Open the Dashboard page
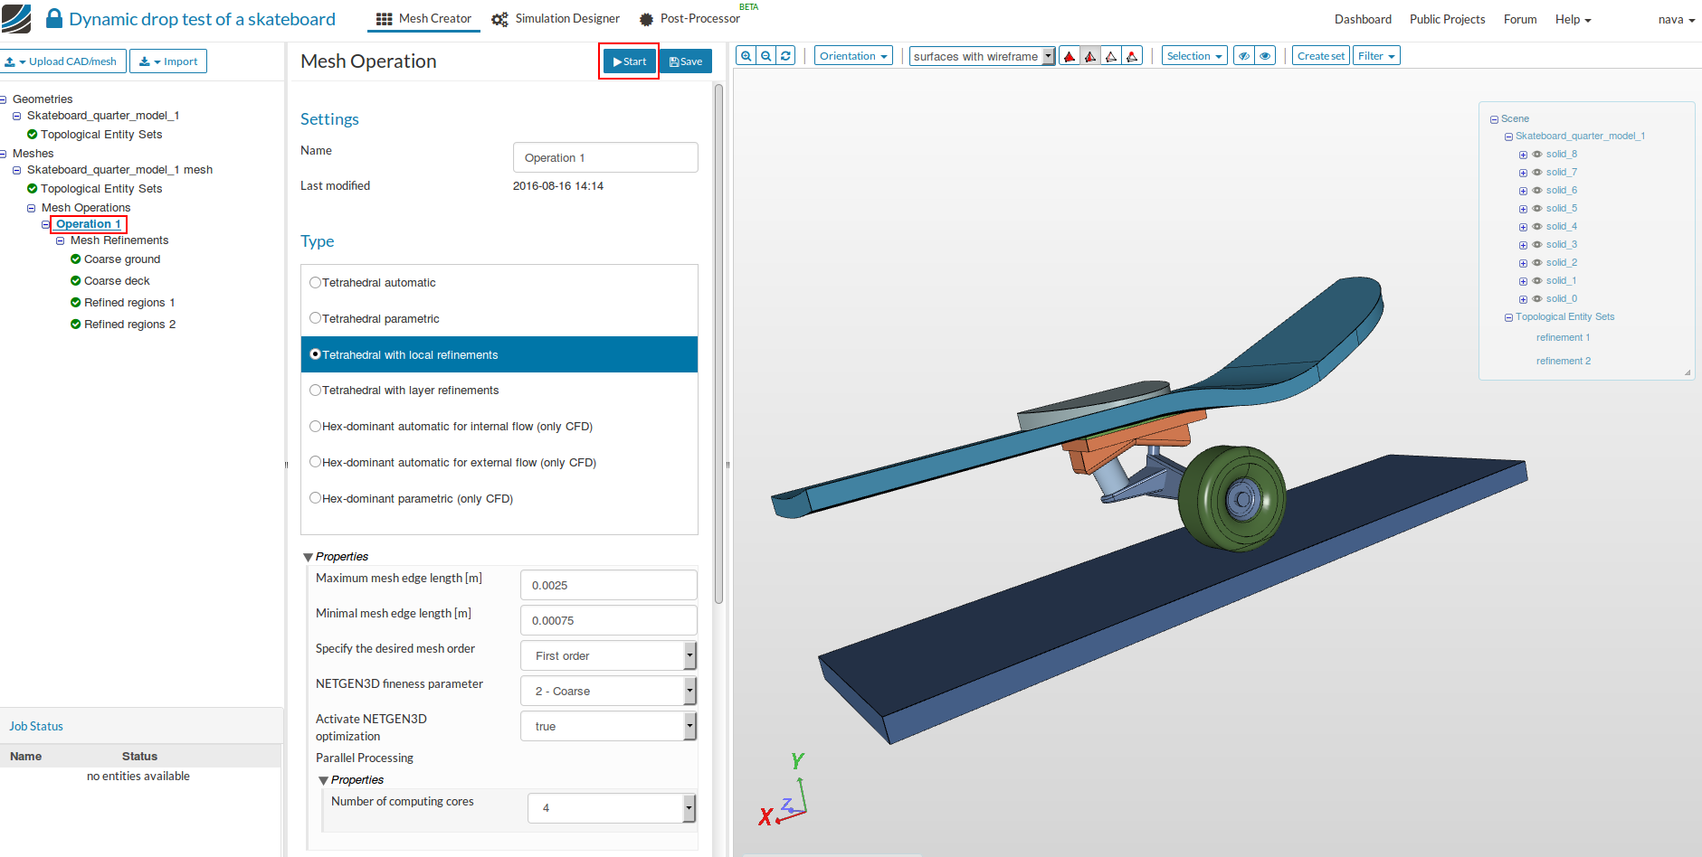Screen dimensions: 1702x857 coord(1363,19)
